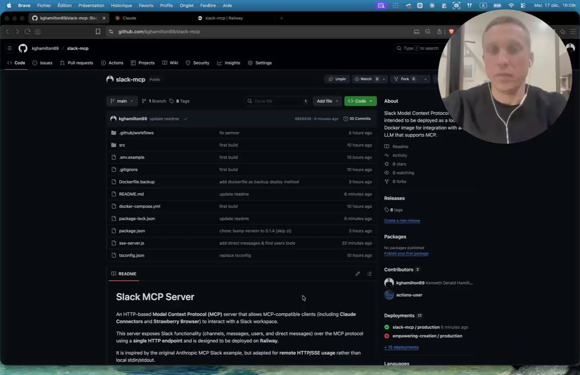Screen dimensions: 580x375
Task: Expand the Add file dropdown
Action: pos(327,101)
